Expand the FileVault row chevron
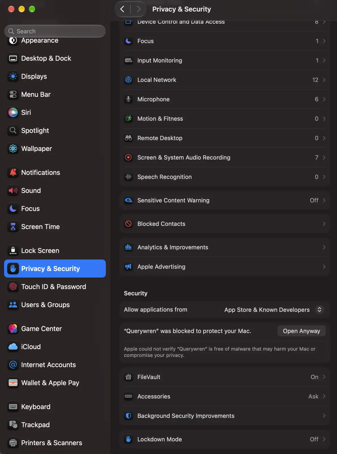337x454 pixels. coord(324,377)
